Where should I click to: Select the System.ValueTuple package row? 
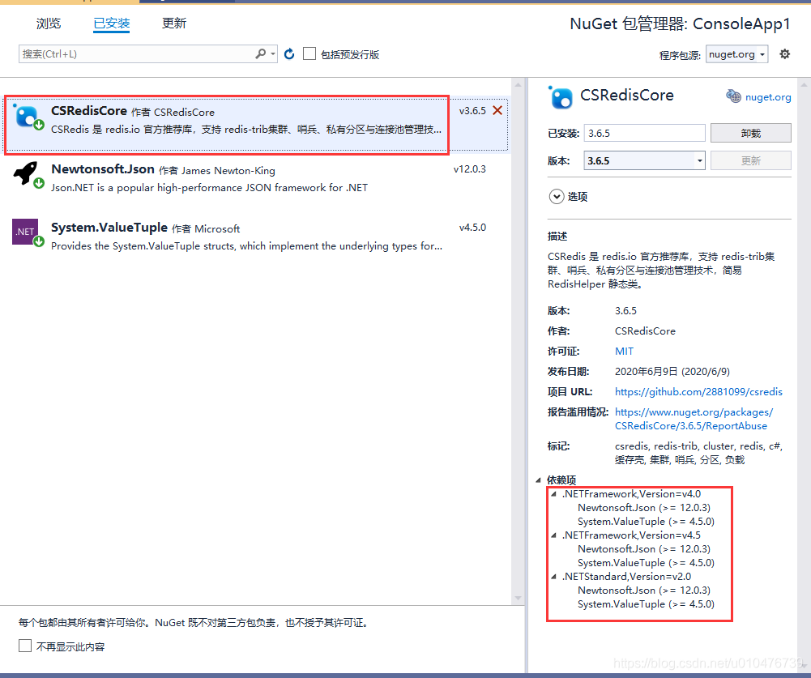click(x=256, y=237)
